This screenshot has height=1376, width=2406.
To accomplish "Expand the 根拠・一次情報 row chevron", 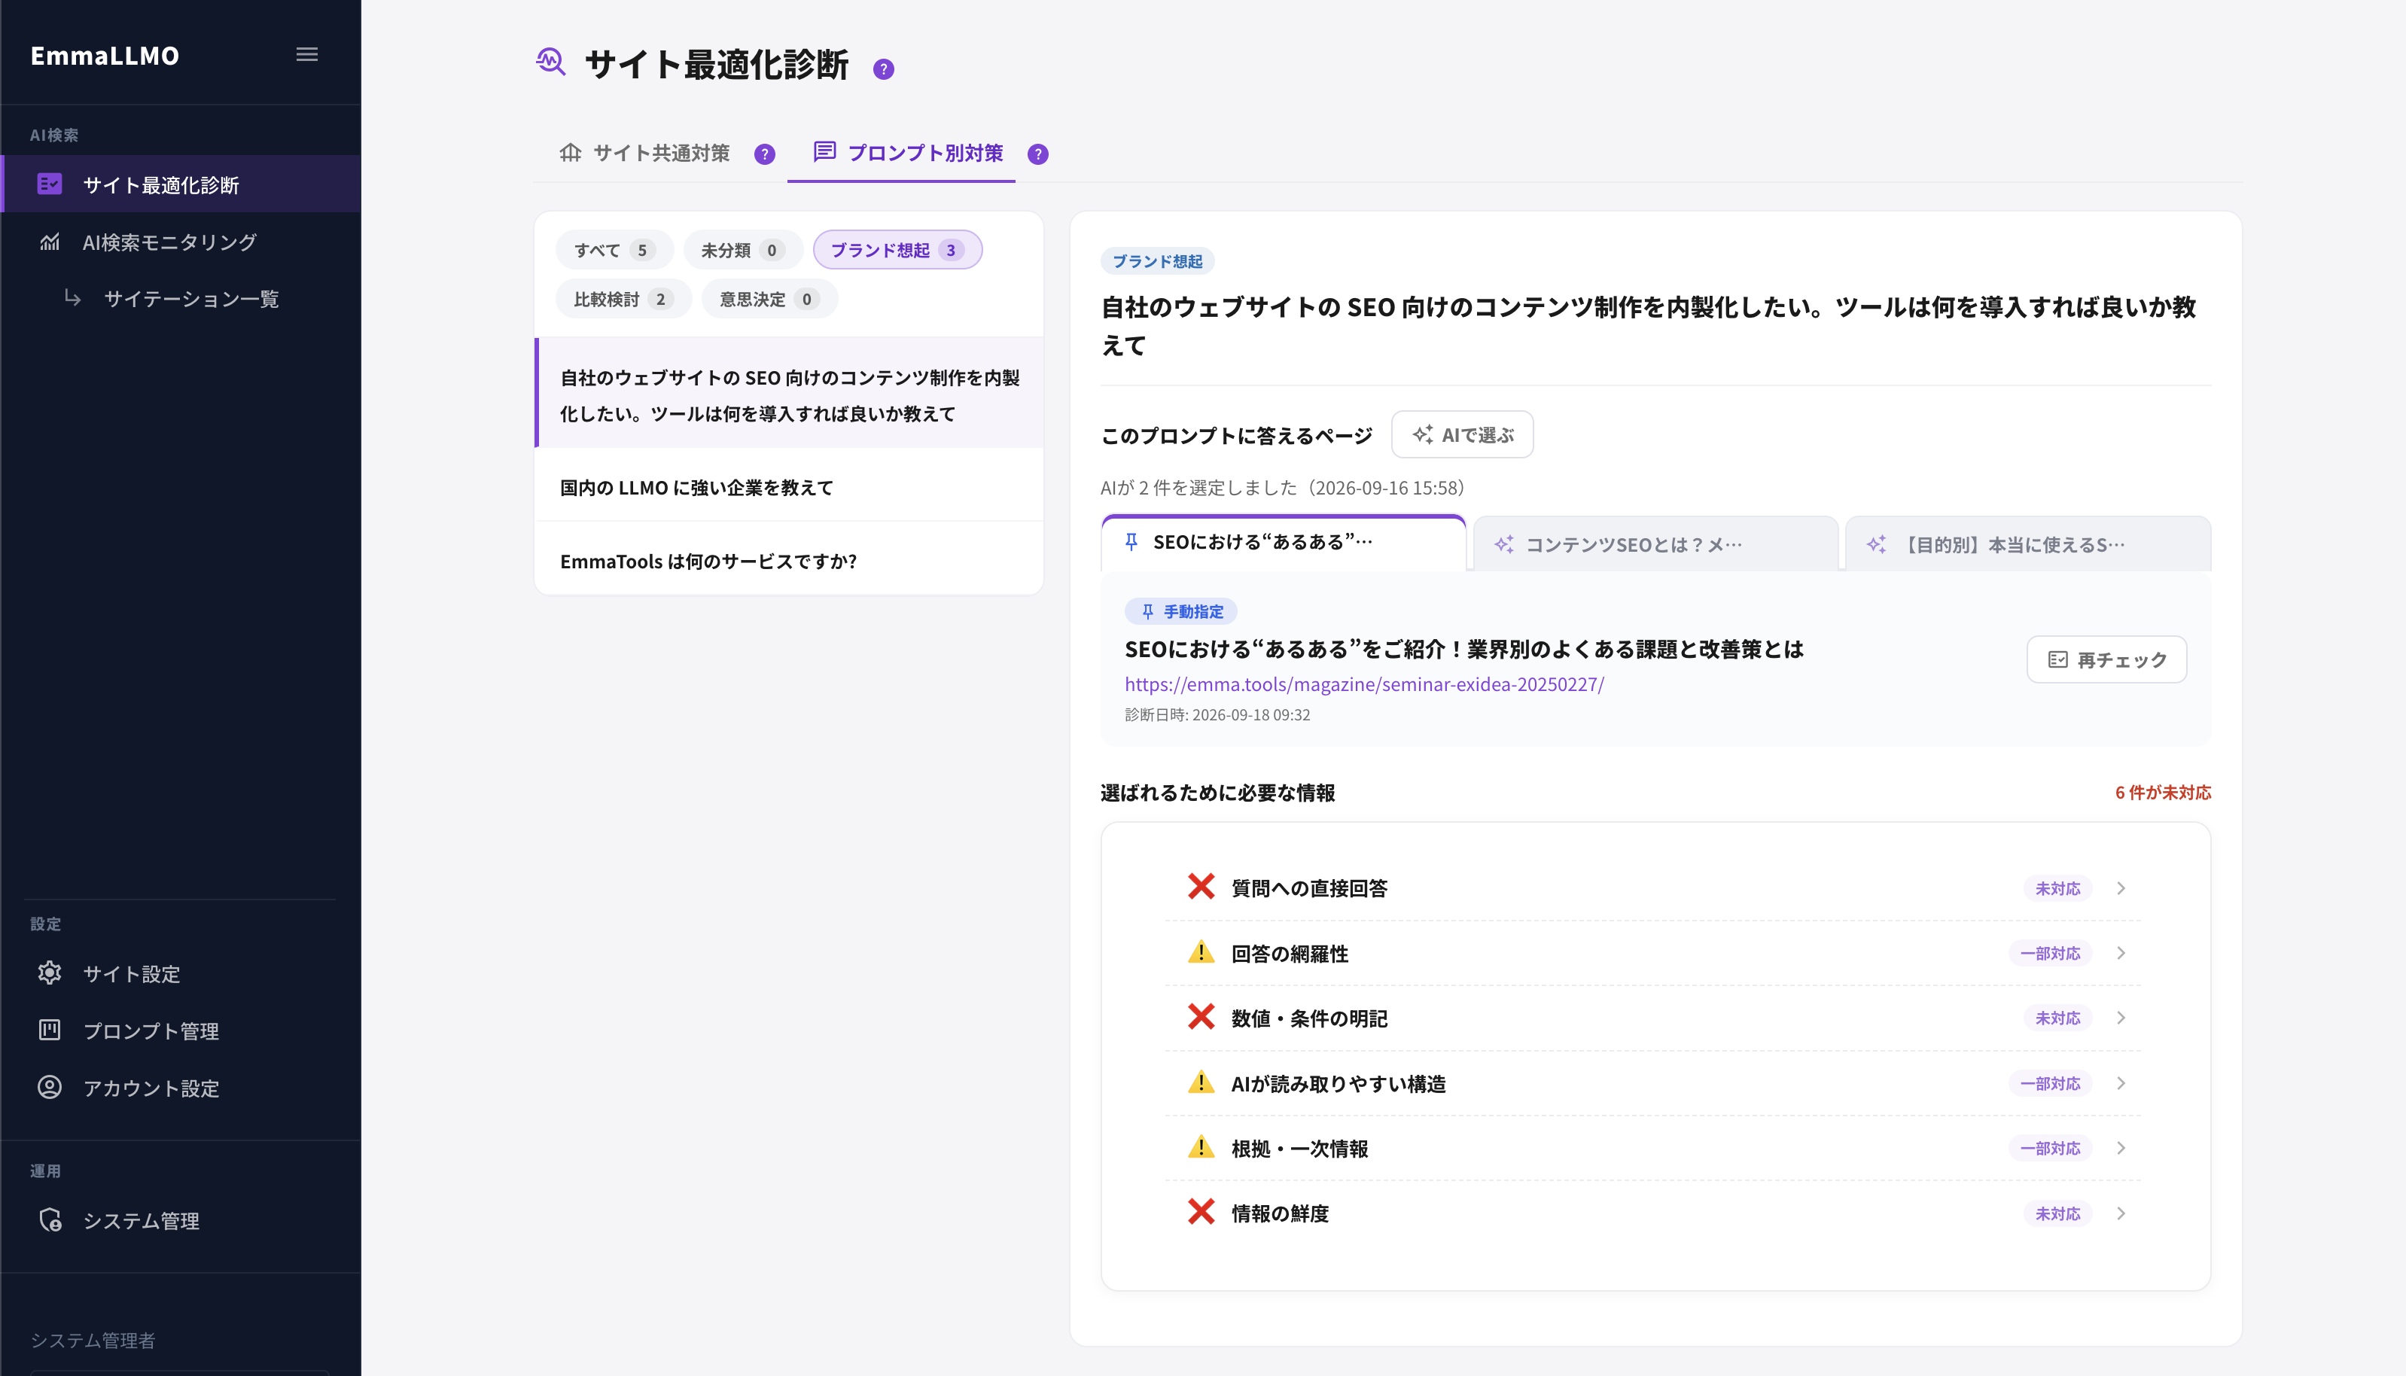I will (2121, 1148).
